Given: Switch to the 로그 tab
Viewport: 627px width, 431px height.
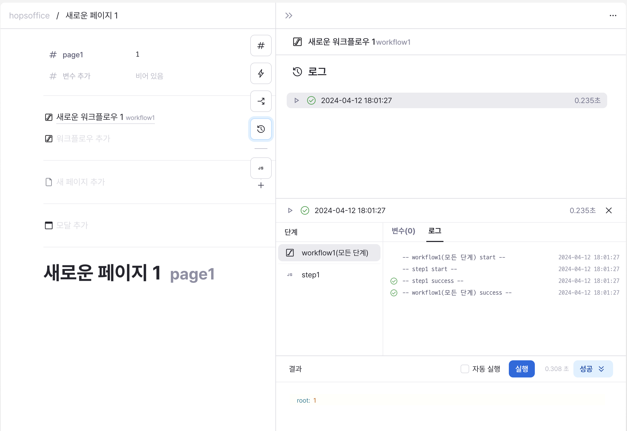Looking at the screenshot, I should coord(435,231).
